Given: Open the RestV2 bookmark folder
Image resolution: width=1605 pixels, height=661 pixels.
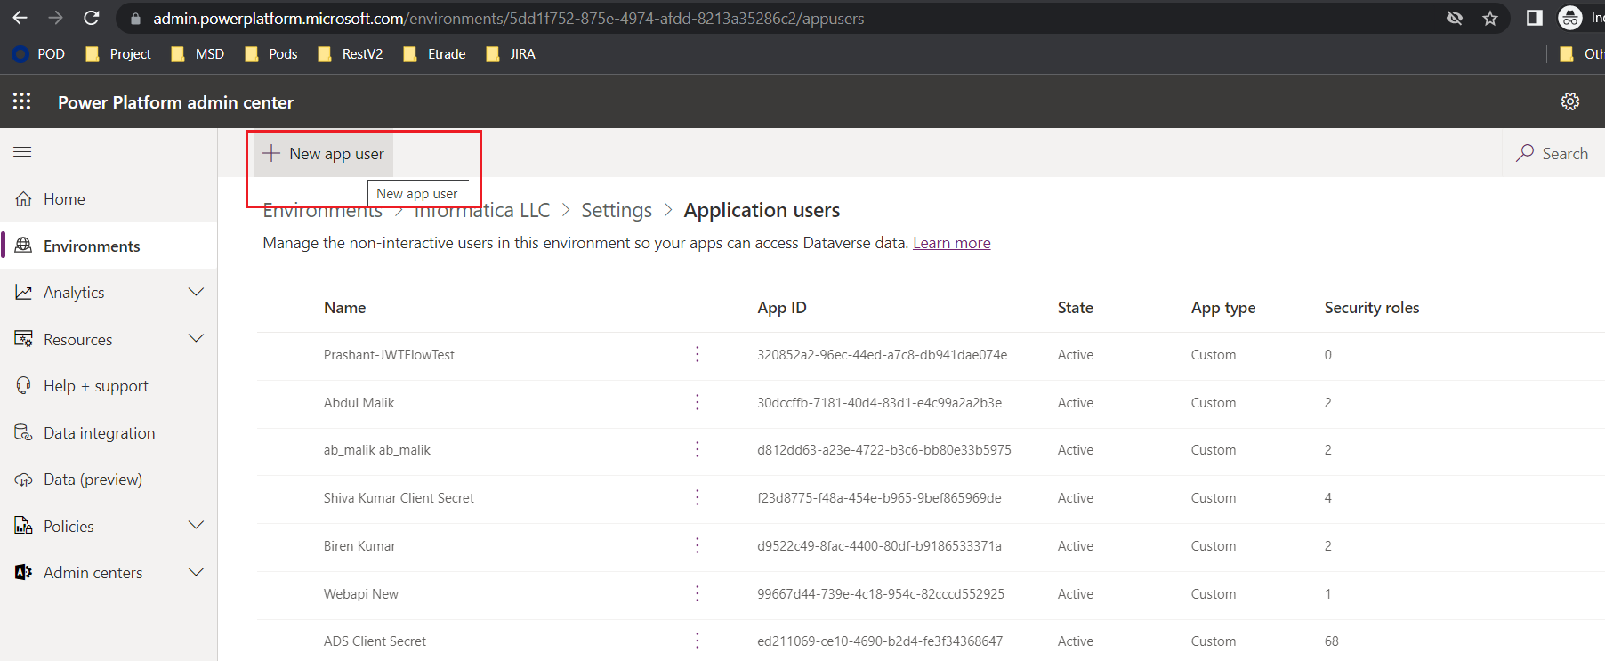Looking at the screenshot, I should pyautogui.click(x=351, y=54).
